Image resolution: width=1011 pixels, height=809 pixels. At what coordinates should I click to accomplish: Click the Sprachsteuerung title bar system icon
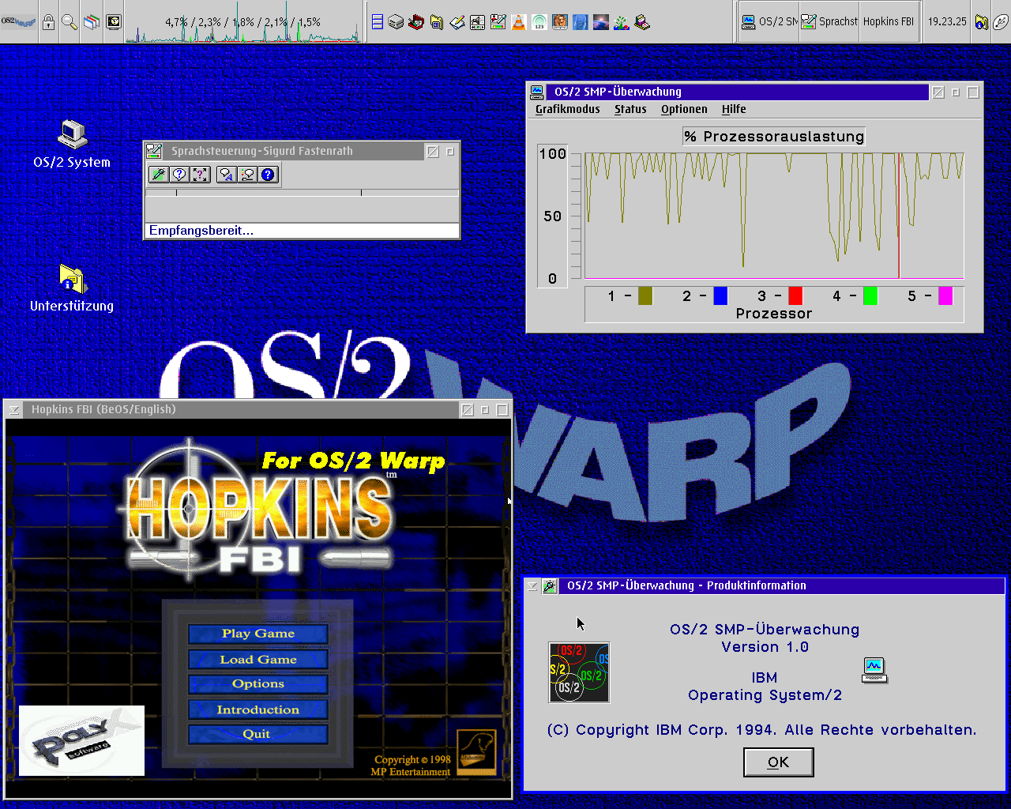(154, 151)
